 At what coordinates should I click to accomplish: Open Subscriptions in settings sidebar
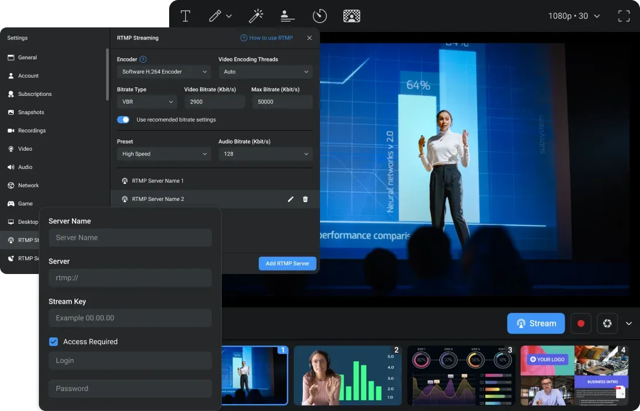coord(34,94)
